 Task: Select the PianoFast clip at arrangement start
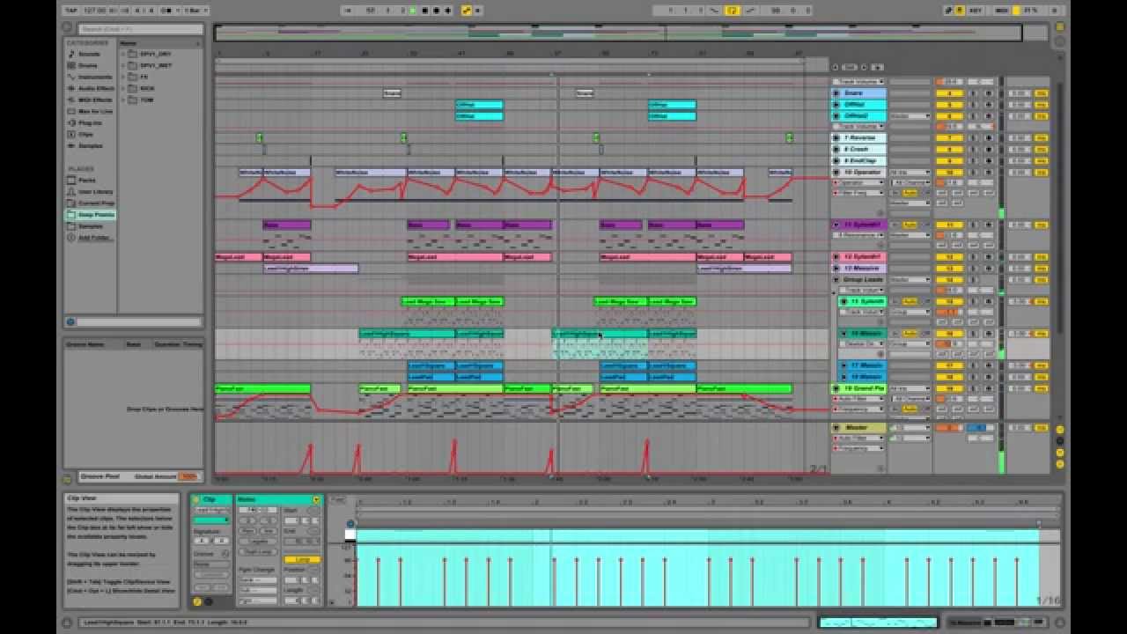pyautogui.click(x=262, y=388)
